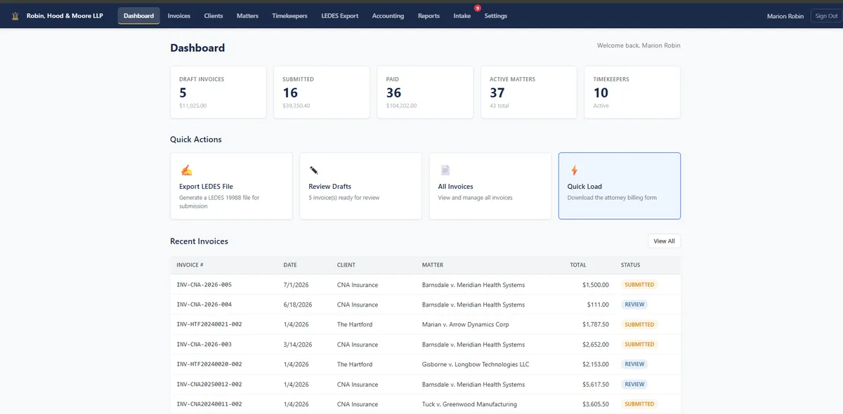The height and width of the screenshot is (414, 843).
Task: Click the $5,617.50 total
Action: (596, 385)
